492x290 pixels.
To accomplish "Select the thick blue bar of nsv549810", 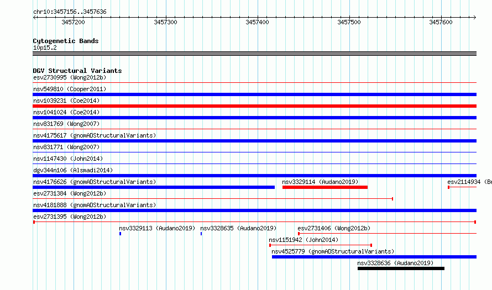I will [254, 94].
